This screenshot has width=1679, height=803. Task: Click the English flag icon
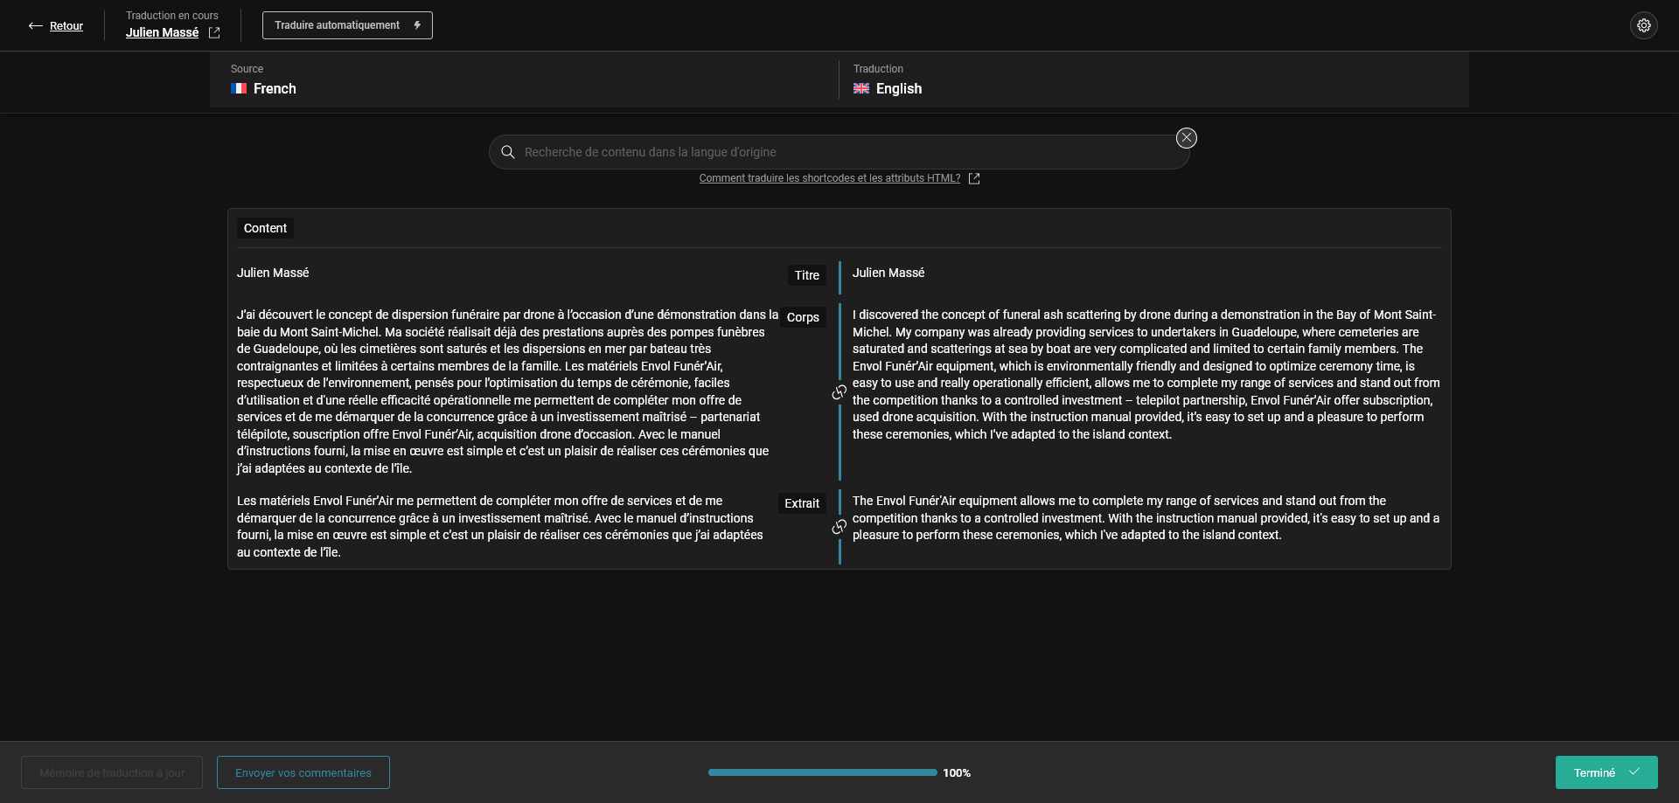tap(861, 88)
